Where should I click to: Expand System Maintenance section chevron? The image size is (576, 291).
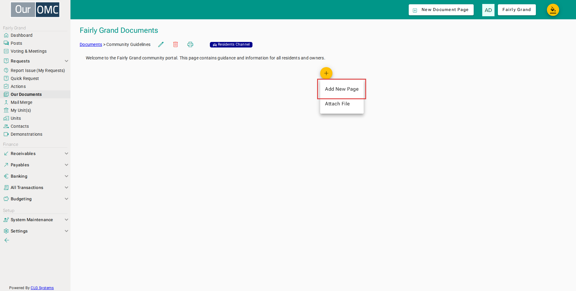tap(66, 220)
